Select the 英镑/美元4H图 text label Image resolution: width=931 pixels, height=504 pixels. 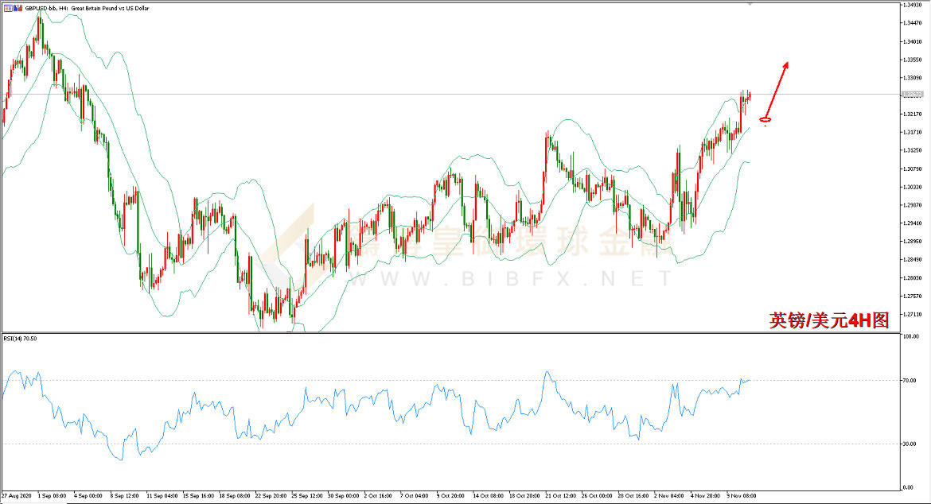coord(829,320)
